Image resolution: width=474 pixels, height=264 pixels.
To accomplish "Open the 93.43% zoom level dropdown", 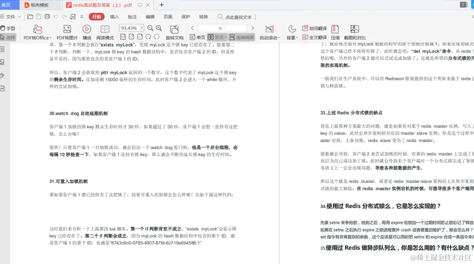I will click(142, 28).
